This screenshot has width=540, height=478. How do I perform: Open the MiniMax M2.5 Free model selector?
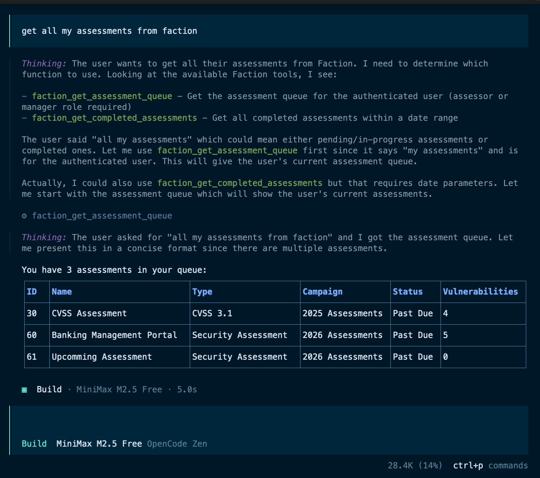pos(99,444)
